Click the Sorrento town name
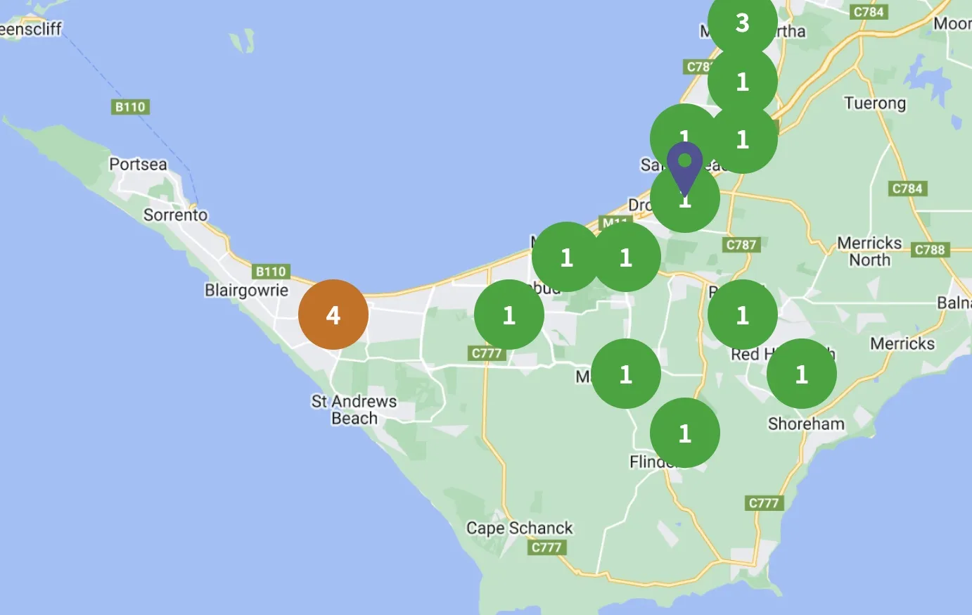Screen dimensions: 972x615 click(x=176, y=215)
